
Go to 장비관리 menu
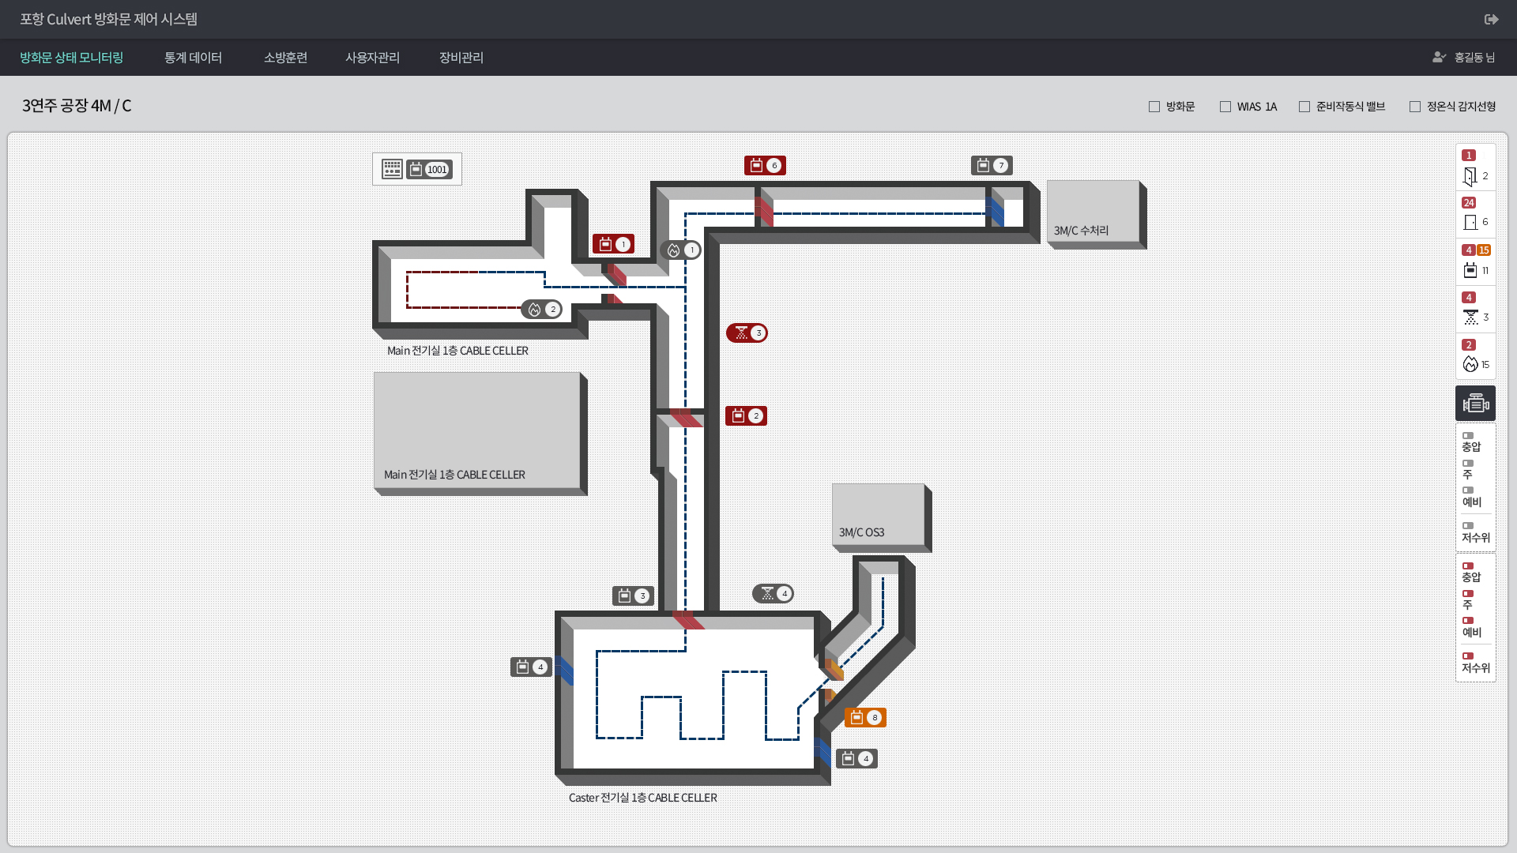tap(461, 58)
